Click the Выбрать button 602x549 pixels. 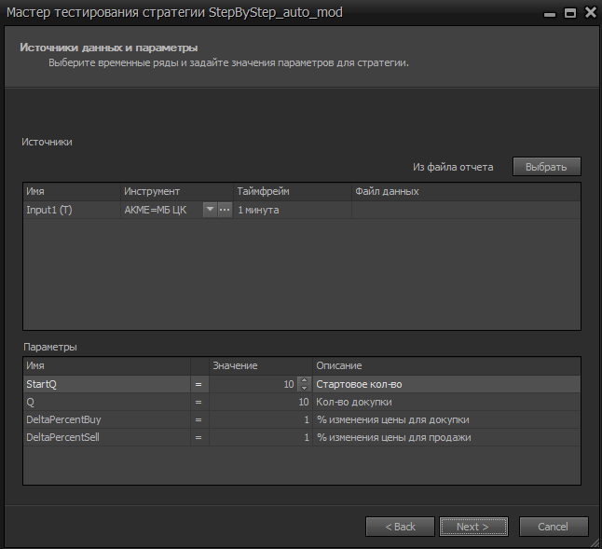coord(547,167)
